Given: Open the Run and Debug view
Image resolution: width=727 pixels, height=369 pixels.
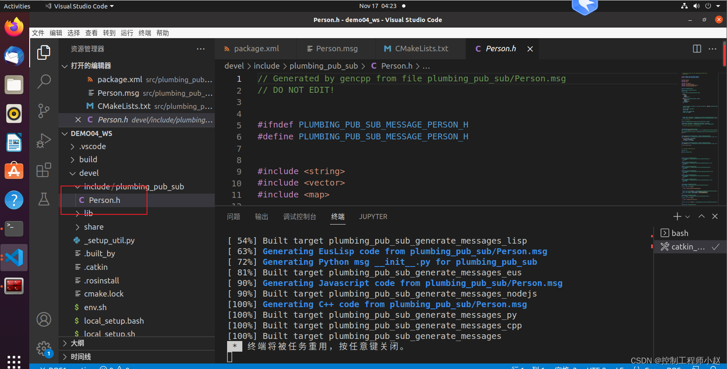Looking at the screenshot, I should [44, 140].
